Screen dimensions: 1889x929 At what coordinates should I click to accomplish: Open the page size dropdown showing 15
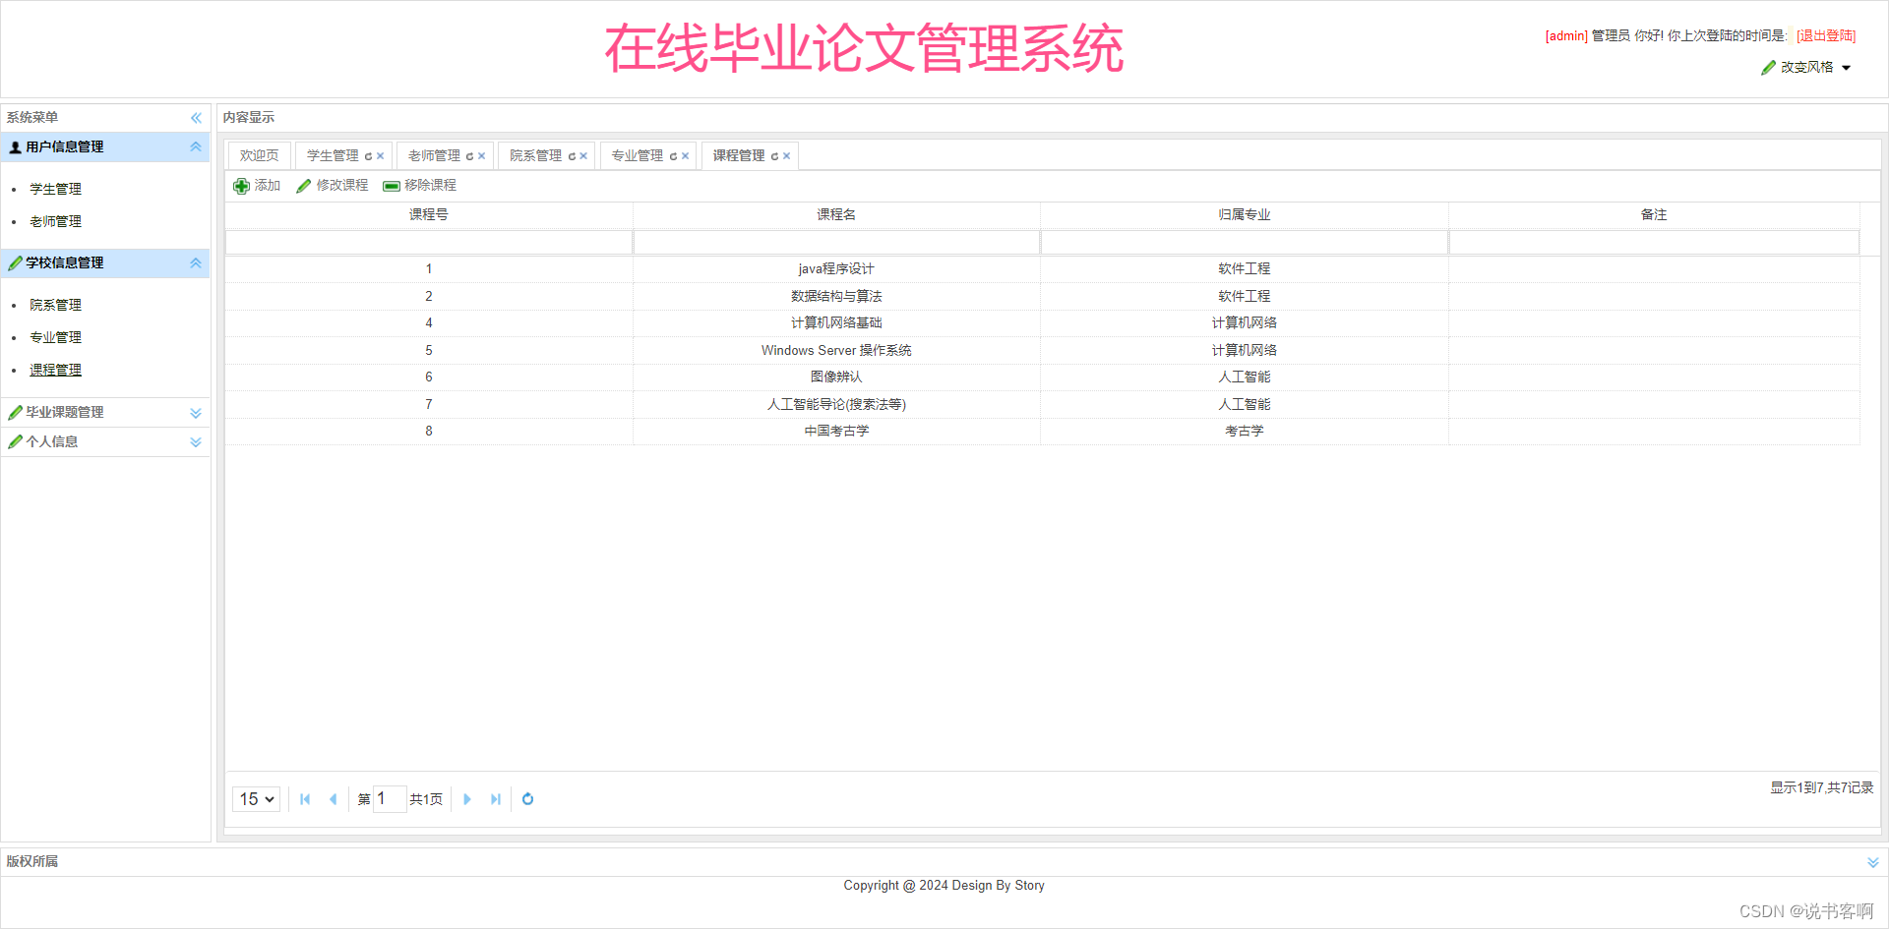tap(257, 799)
